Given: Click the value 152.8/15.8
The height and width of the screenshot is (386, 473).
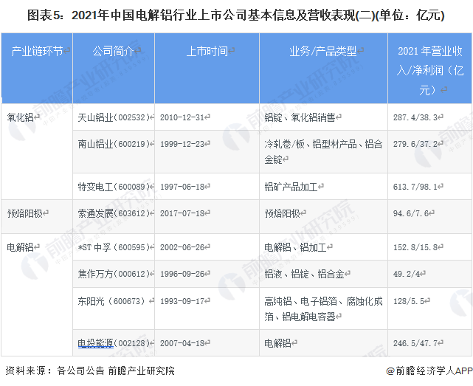Looking at the screenshot, I should pyautogui.click(x=415, y=247).
